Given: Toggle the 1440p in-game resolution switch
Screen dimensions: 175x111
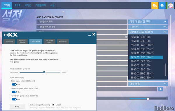Looking at the screenshot, I should click(x=14, y=92).
